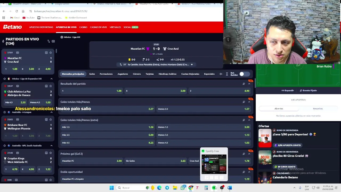Select Sin Goles at 3.65
The width and height of the screenshot is (341, 192).
pyautogui.click(x=156, y=161)
